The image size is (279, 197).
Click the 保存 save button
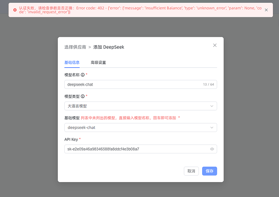209,171
